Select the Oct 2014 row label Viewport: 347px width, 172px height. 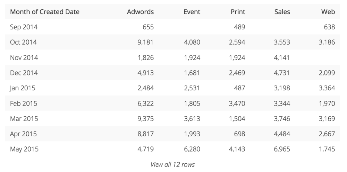pos(24,42)
